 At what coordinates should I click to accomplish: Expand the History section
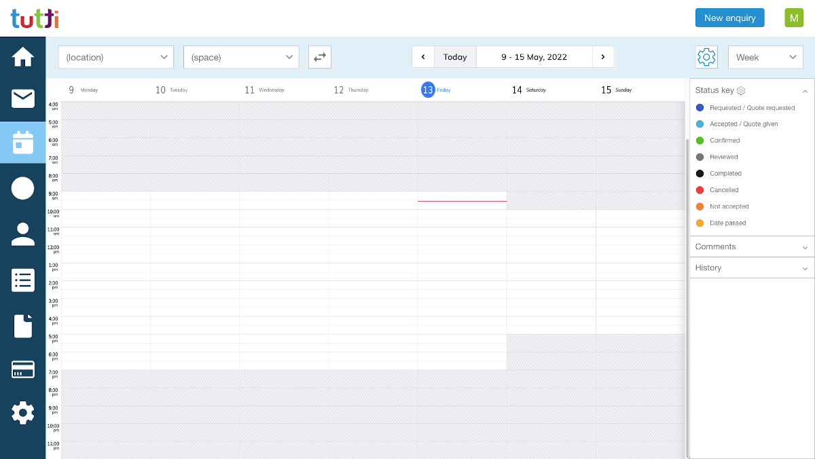point(751,268)
